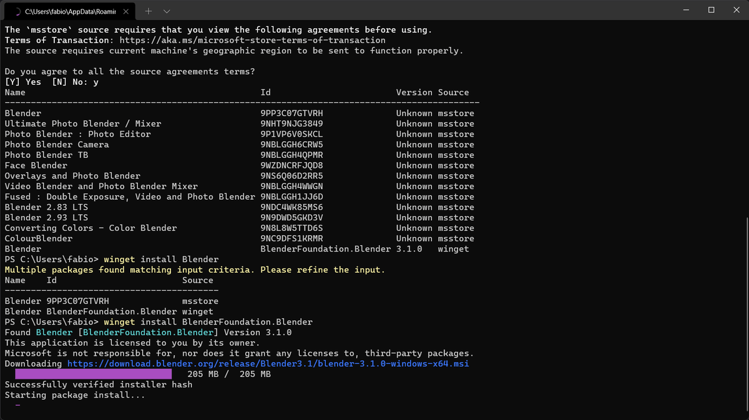Click the 'Blender 2.93 LTS' row name
749x420 pixels.
pyautogui.click(x=46, y=218)
